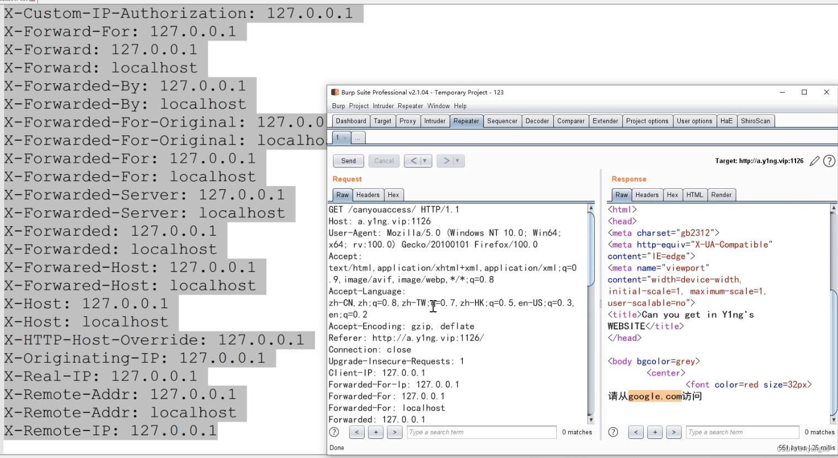Screen dimensions: 838x458
Task: Open the Repeater menu in menu bar
Action: point(410,106)
